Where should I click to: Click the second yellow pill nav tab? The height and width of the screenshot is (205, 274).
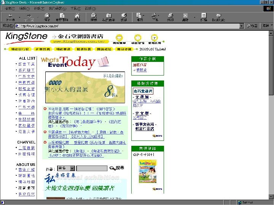pyautogui.click(x=43, y=49)
